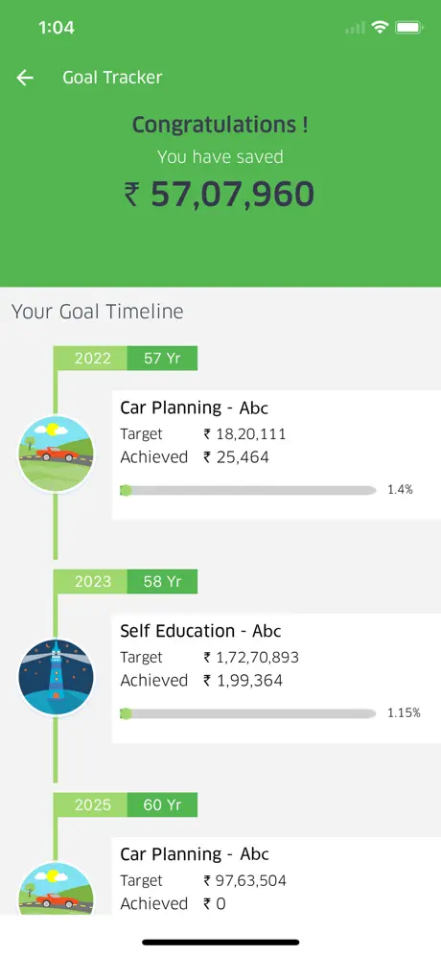The width and height of the screenshot is (441, 955).
Task: Tap the red car icon for 2022 goal
Action: point(56,454)
